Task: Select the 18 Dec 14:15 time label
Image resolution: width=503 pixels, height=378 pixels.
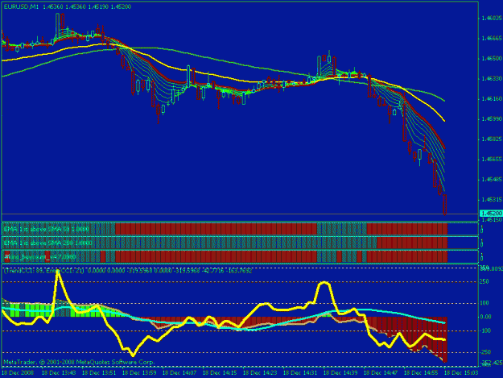Action: coord(220,373)
